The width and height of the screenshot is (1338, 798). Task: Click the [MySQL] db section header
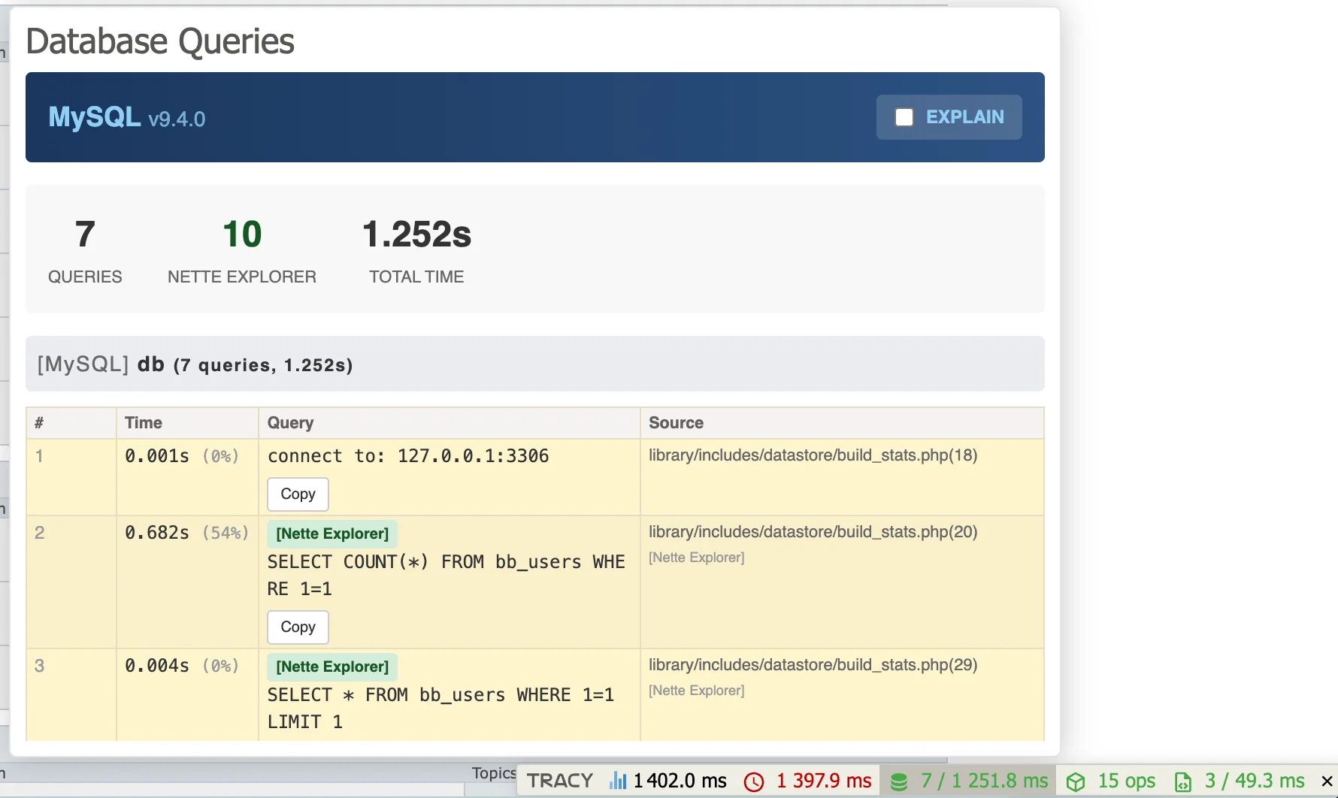coord(534,364)
